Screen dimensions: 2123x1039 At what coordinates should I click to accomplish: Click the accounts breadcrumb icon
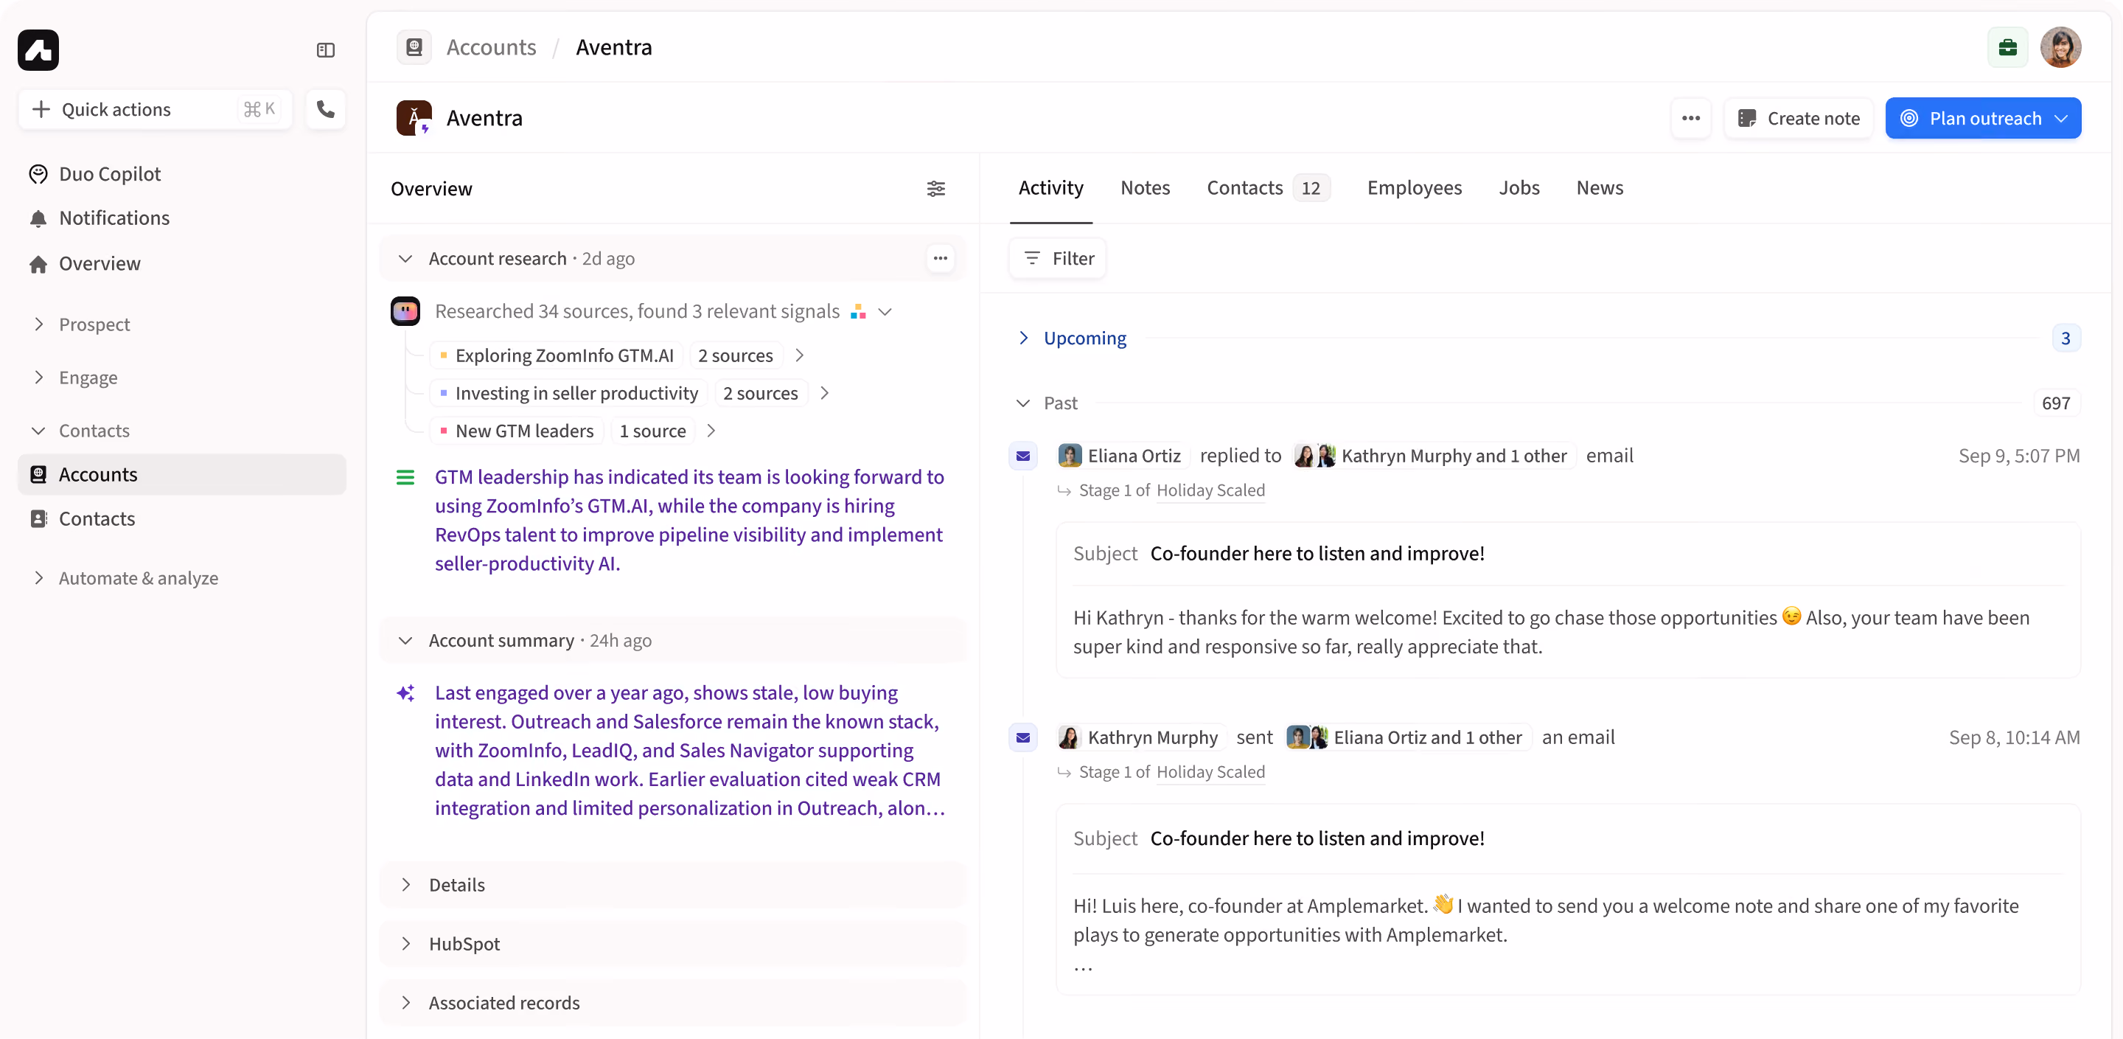(414, 47)
